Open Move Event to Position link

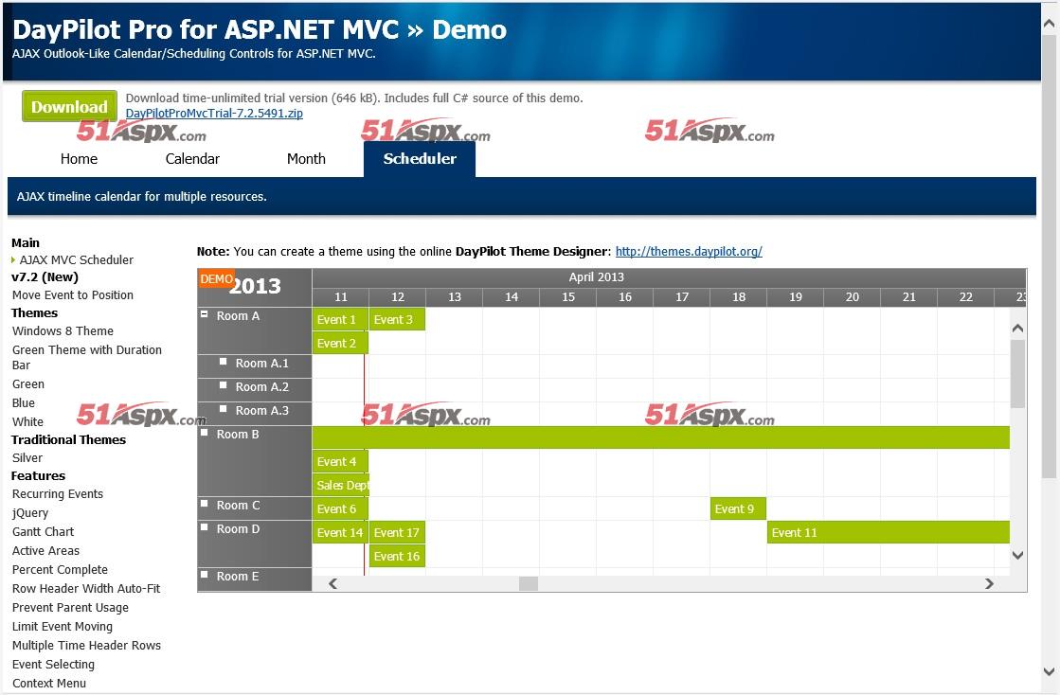point(73,295)
